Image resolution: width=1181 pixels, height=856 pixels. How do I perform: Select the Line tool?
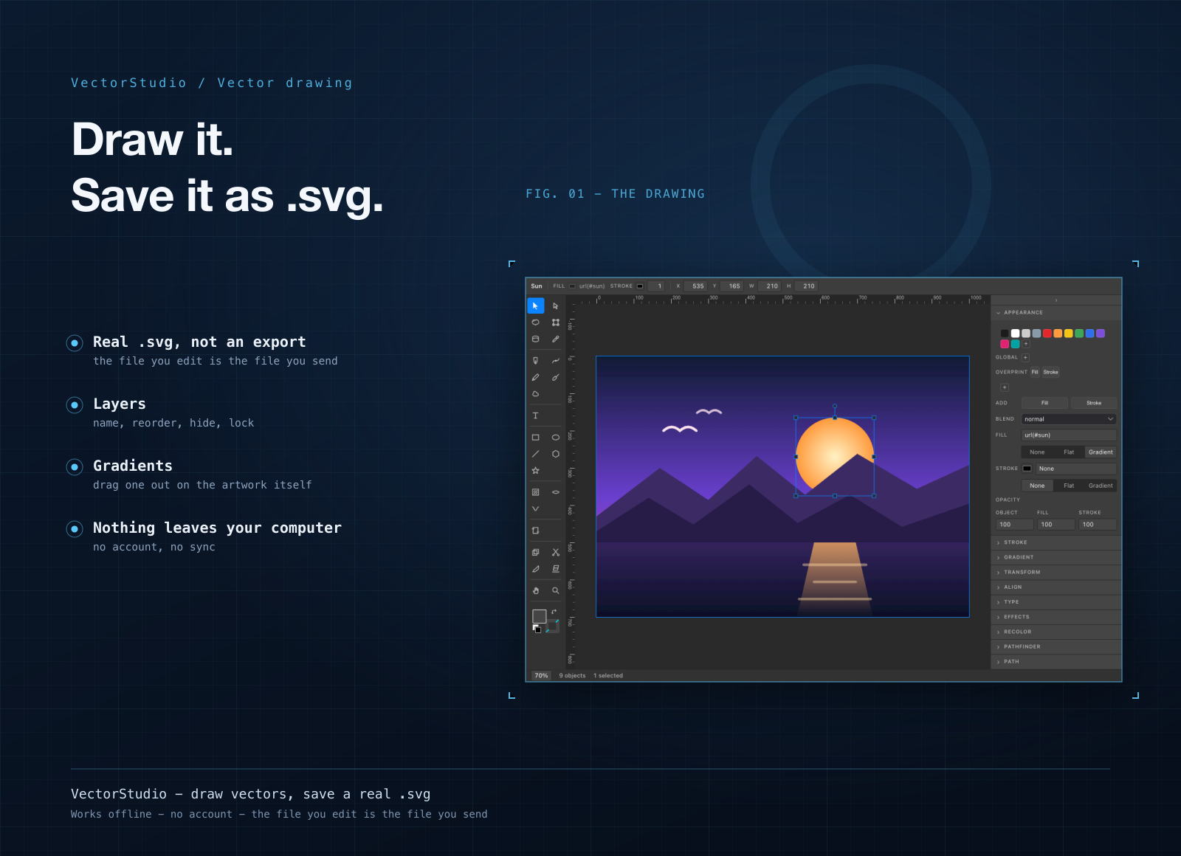coord(536,454)
